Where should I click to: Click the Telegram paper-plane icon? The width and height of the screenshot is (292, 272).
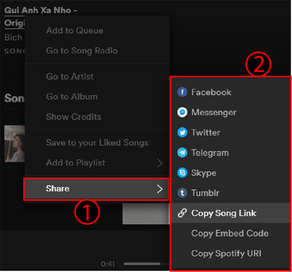182,152
